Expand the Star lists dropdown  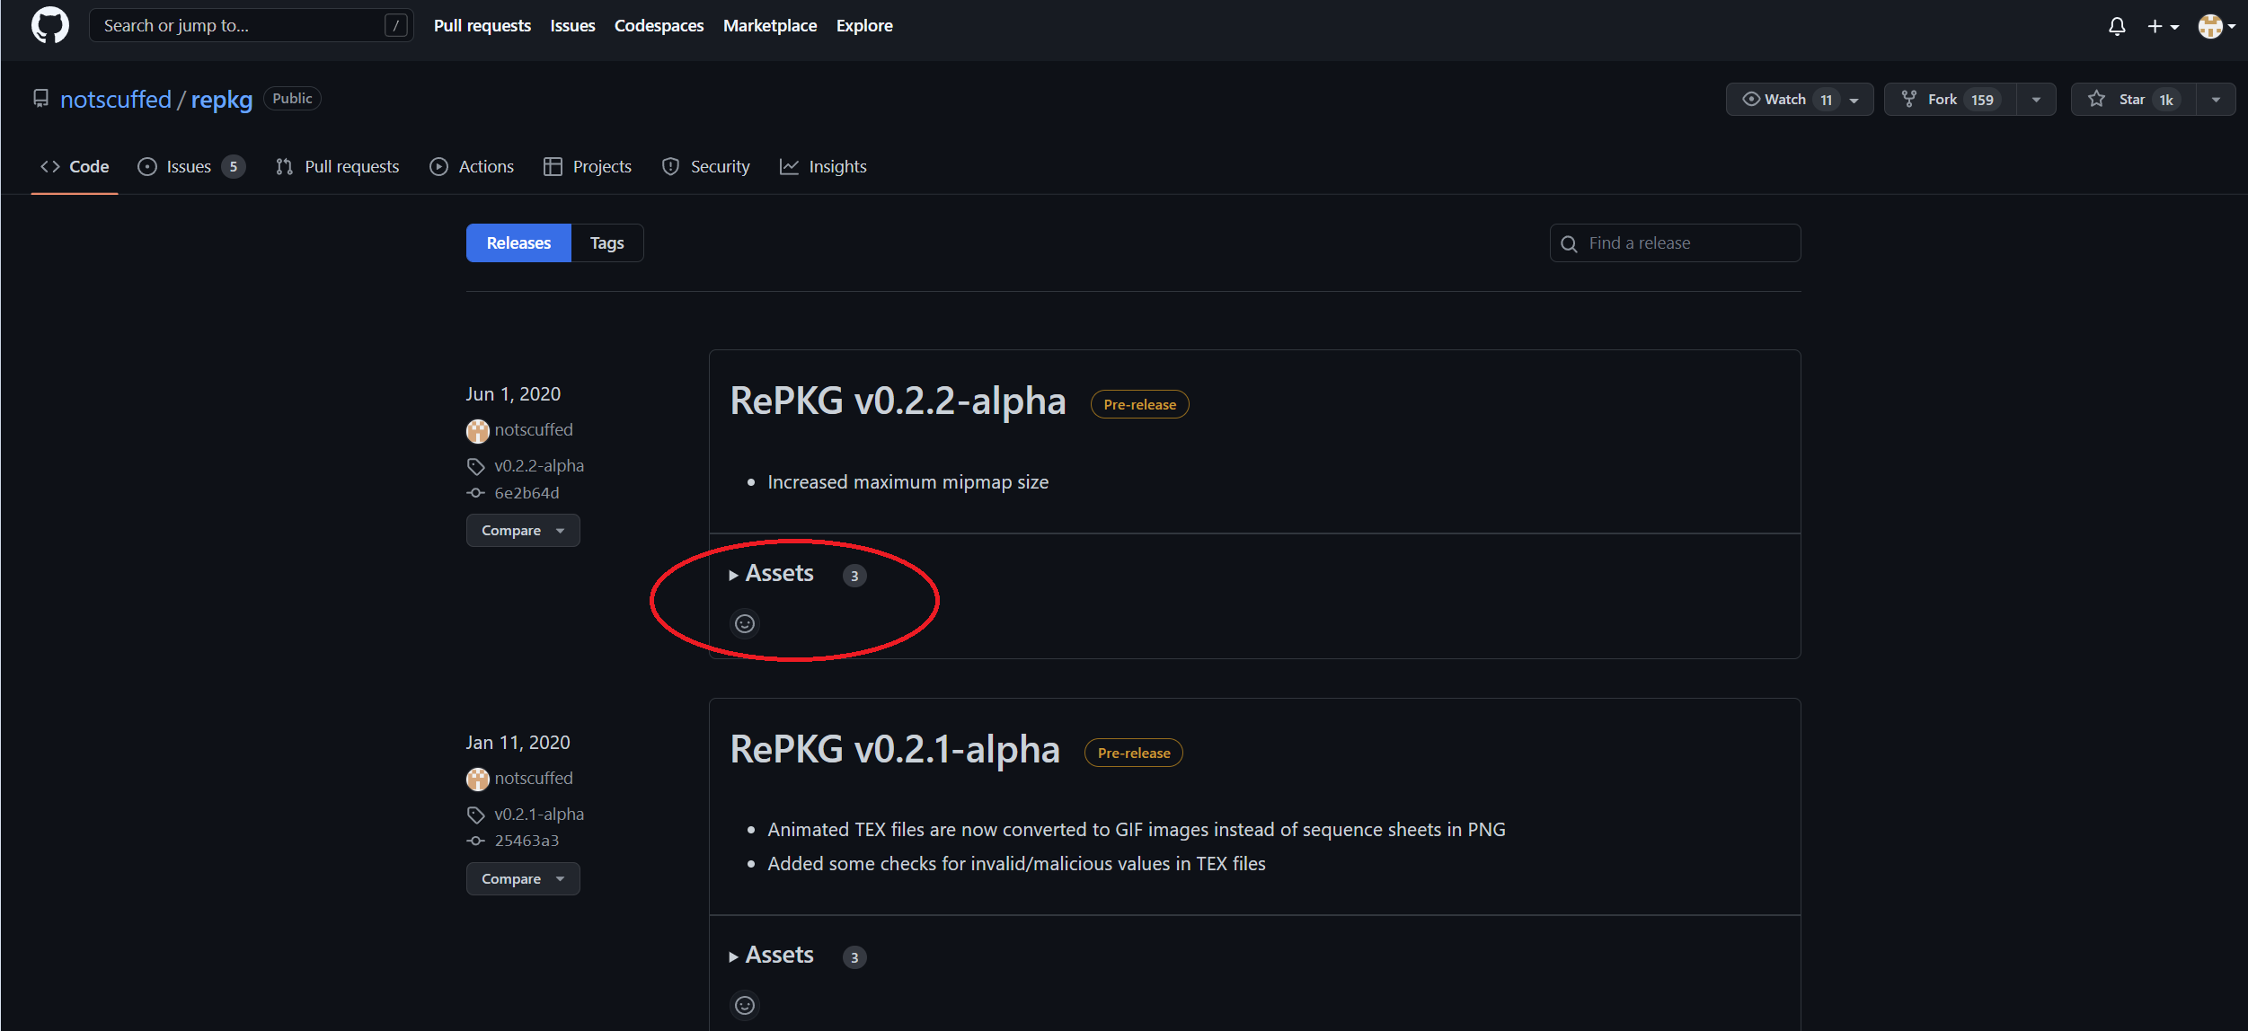point(2216,99)
